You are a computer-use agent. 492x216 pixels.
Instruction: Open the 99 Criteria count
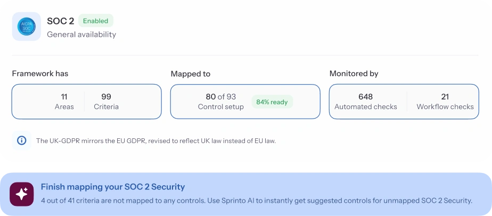[x=106, y=102]
